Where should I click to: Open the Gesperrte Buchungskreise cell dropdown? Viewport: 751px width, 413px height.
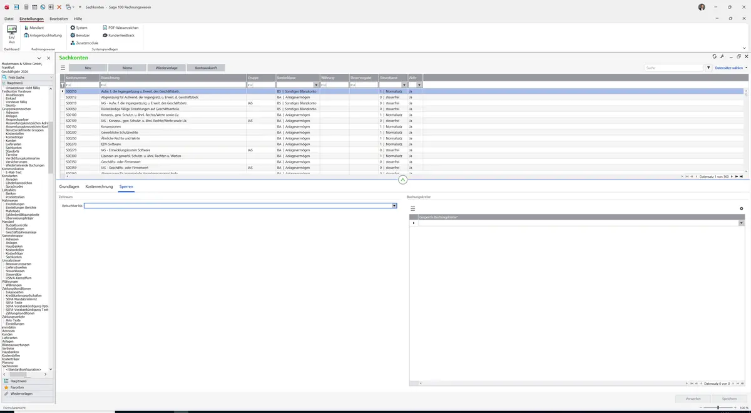click(x=741, y=223)
